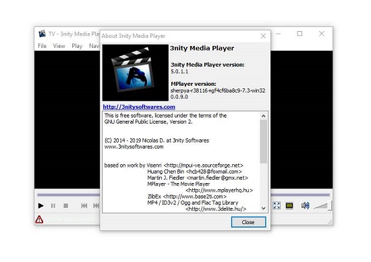Click the 3nity app icon in the main title bar

click(x=42, y=34)
